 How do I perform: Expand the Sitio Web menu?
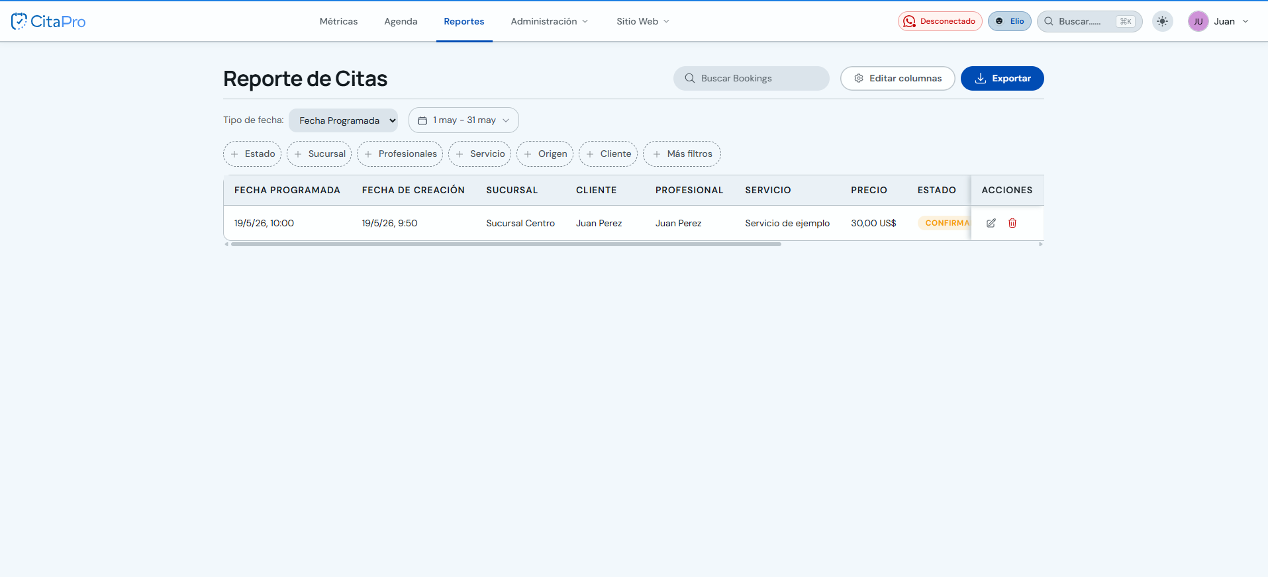pyautogui.click(x=642, y=21)
